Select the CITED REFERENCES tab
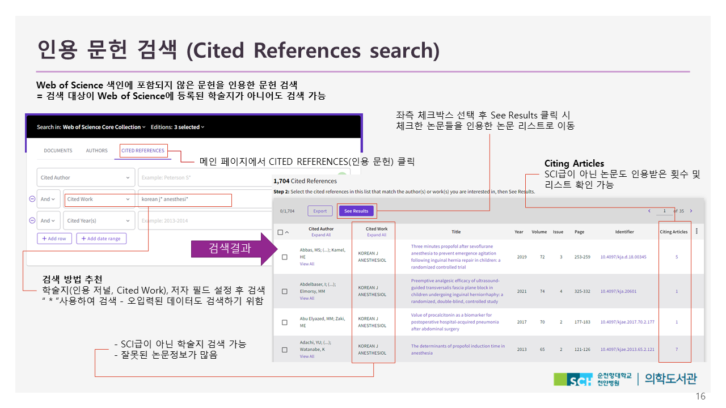The image size is (726, 408). pos(143,151)
